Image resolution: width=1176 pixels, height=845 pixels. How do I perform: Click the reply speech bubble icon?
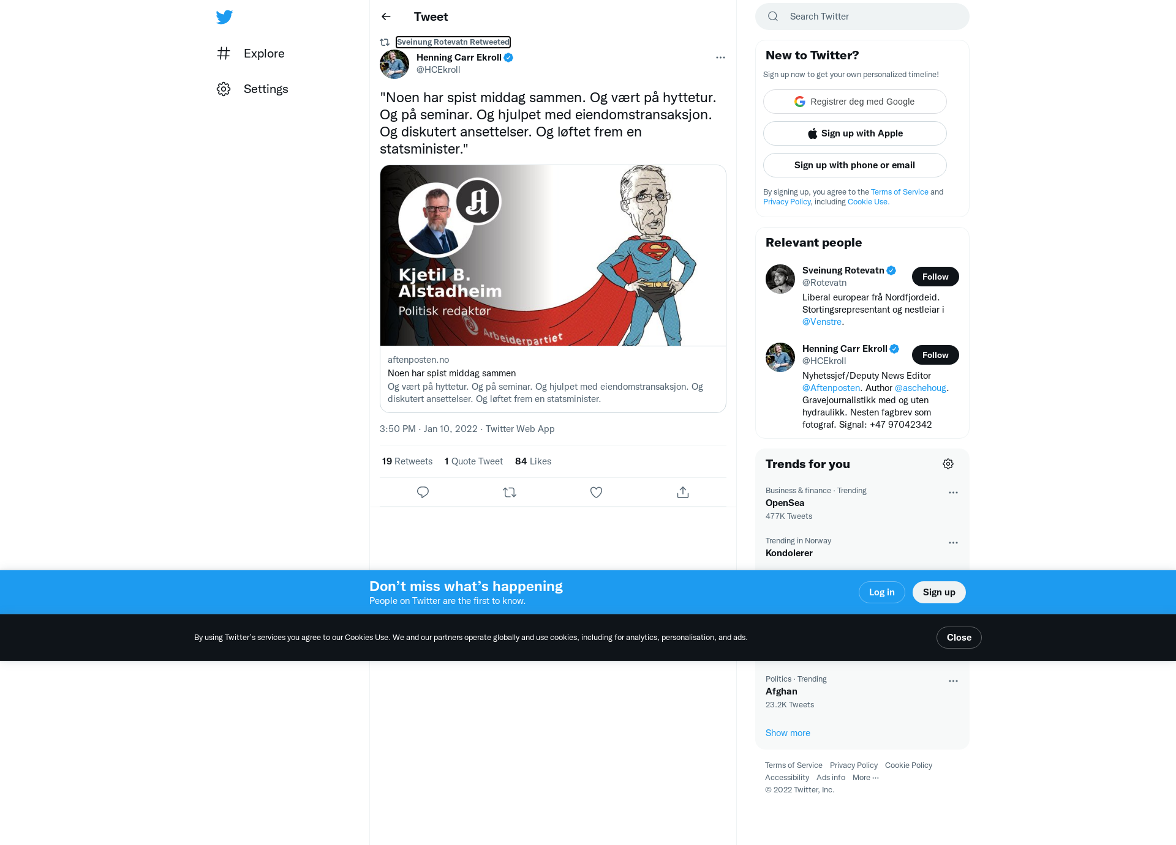pos(423,492)
